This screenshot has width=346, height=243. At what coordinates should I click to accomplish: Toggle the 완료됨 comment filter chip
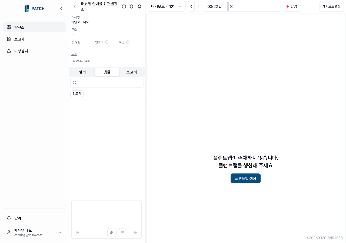(76, 94)
